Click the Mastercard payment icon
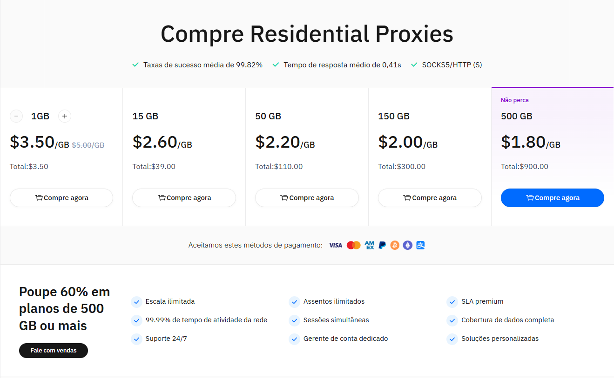This screenshot has width=614, height=378. [354, 245]
